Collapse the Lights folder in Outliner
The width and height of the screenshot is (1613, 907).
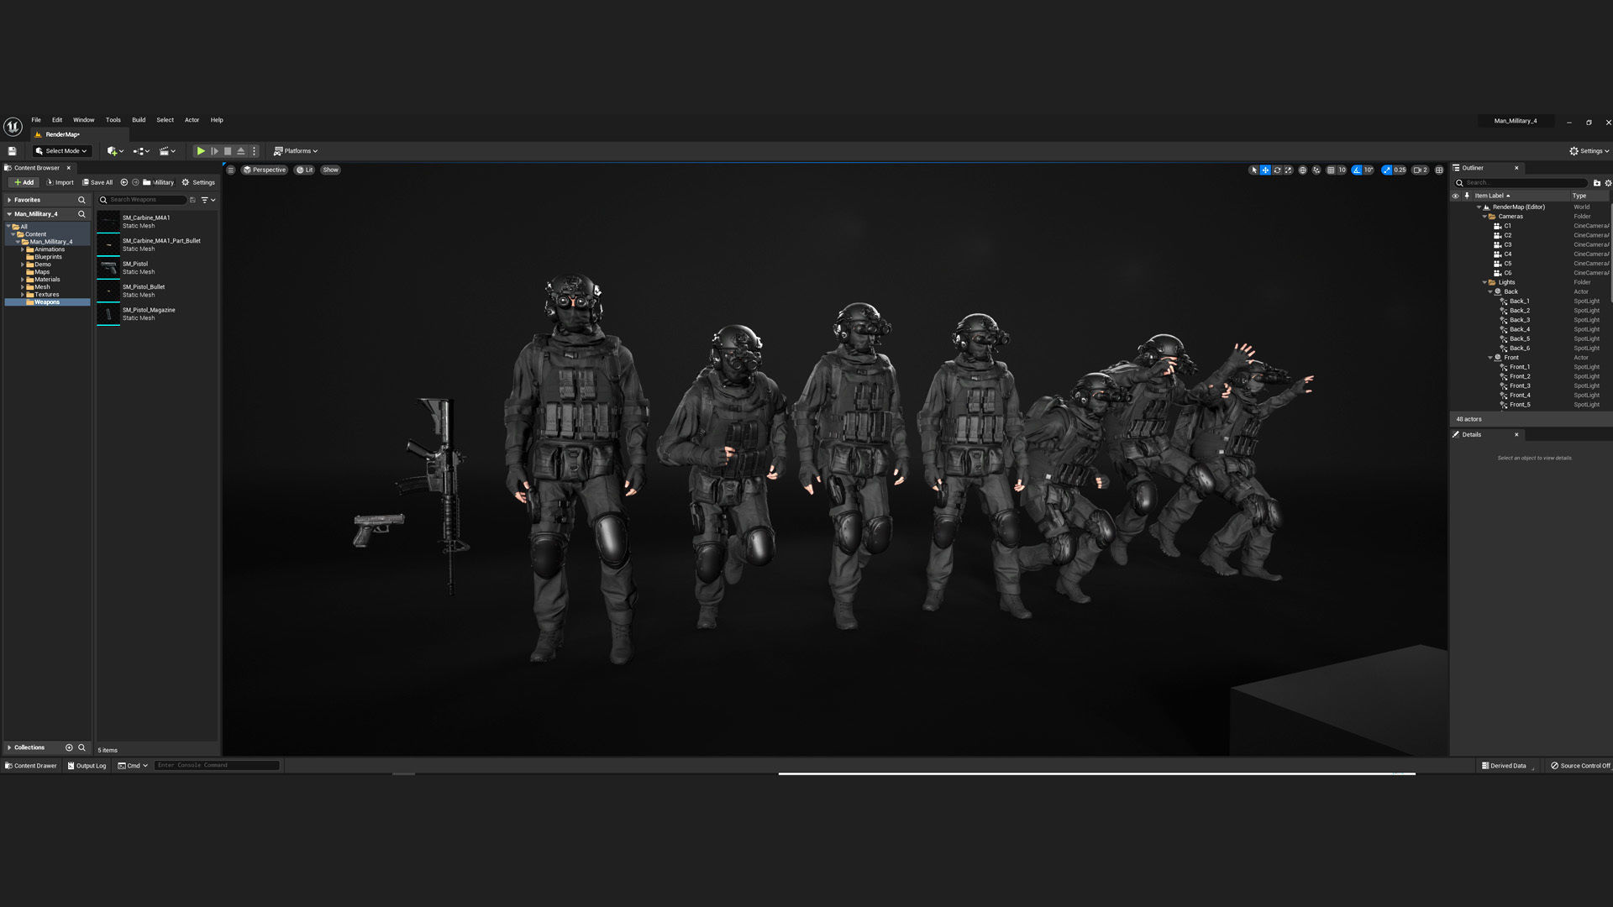pos(1484,282)
